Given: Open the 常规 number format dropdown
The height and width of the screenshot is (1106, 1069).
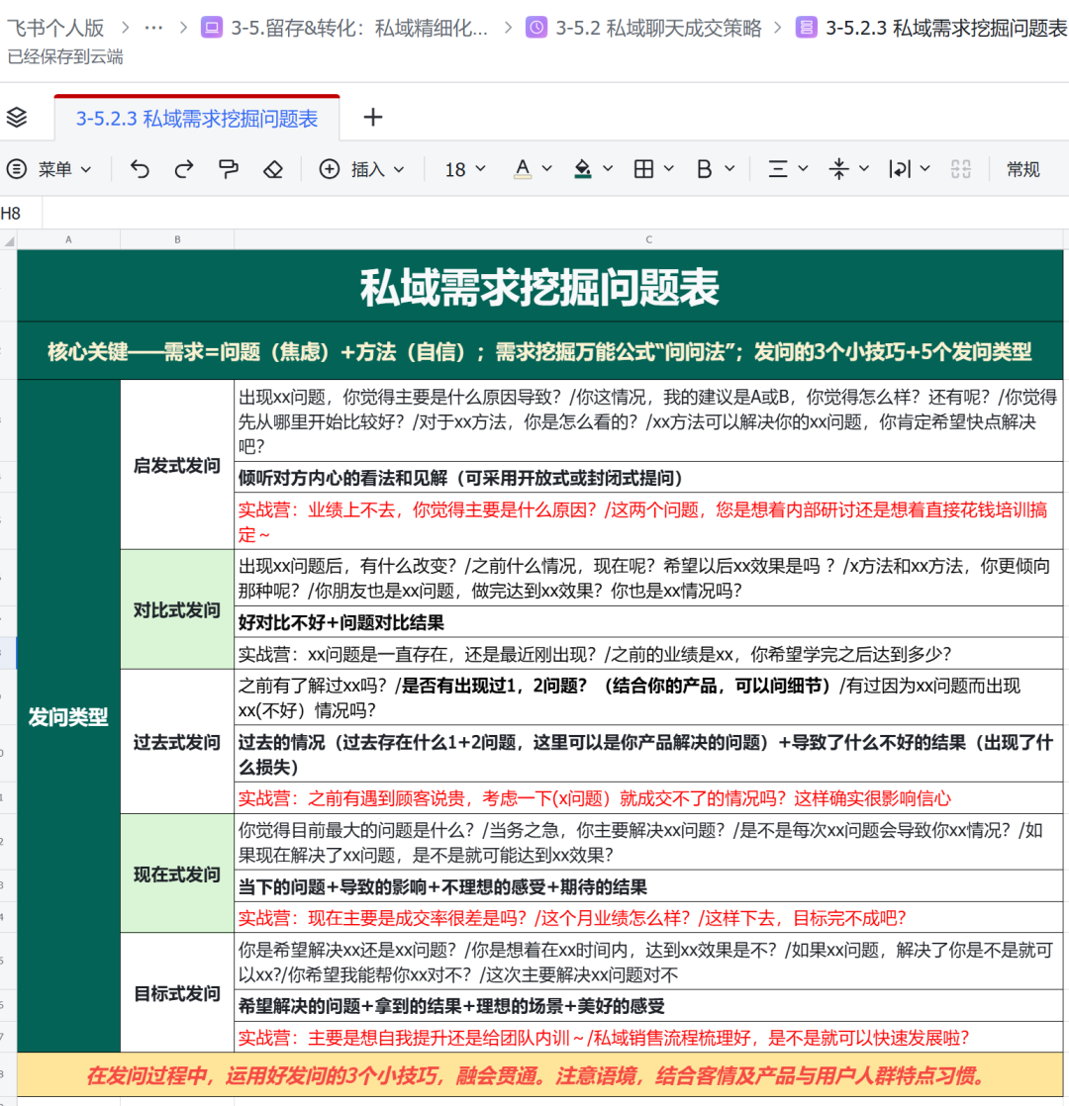Looking at the screenshot, I should tap(1023, 169).
